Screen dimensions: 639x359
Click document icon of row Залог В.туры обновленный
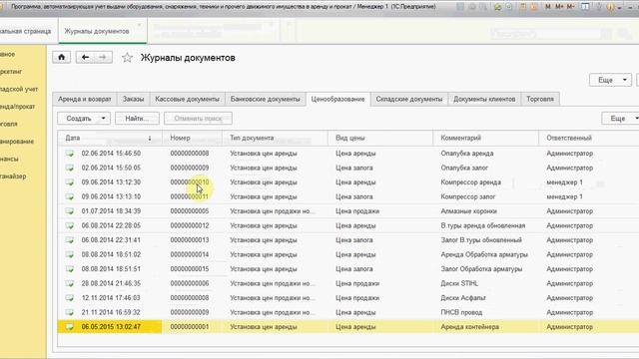click(x=70, y=240)
